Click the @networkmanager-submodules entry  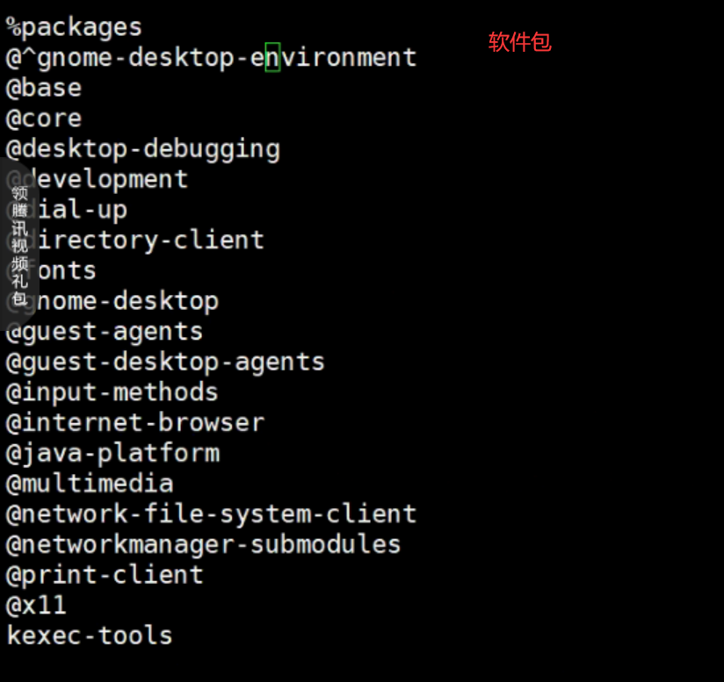203,544
